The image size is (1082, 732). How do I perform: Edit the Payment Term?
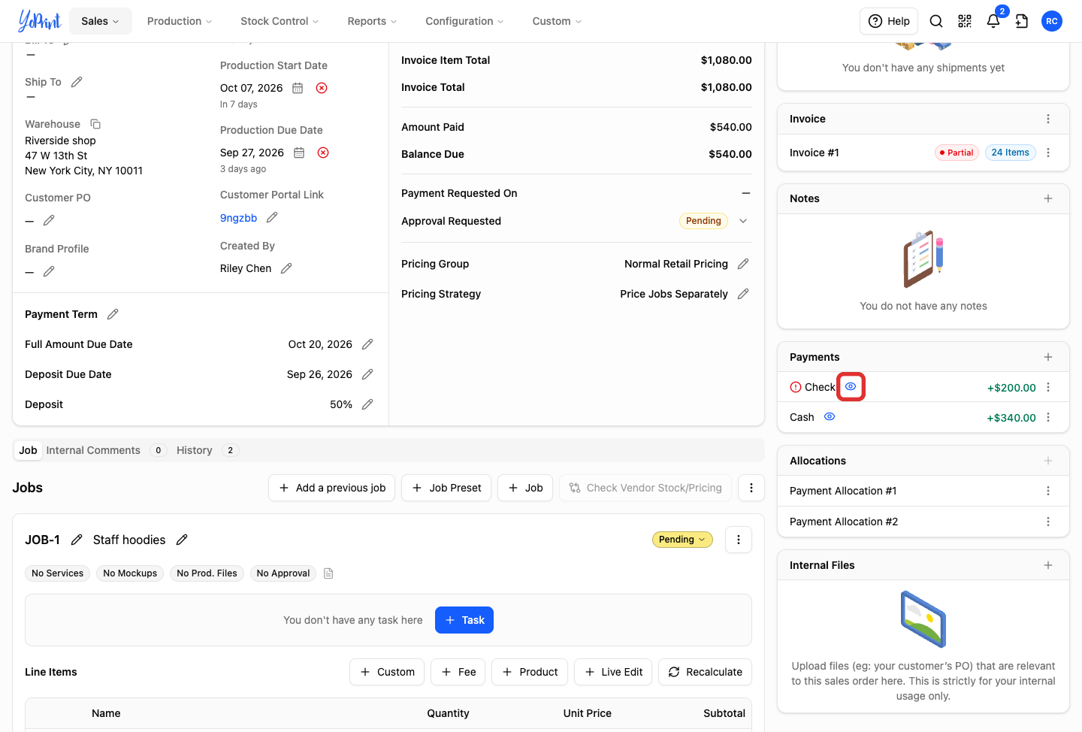click(113, 314)
